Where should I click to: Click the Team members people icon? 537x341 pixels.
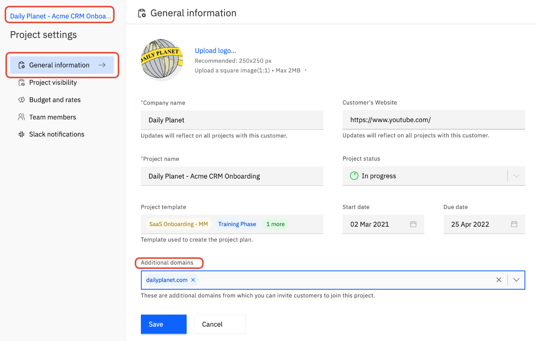(x=22, y=117)
